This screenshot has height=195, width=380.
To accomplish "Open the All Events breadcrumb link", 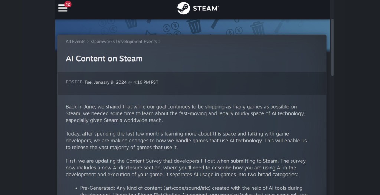I will (x=75, y=42).
